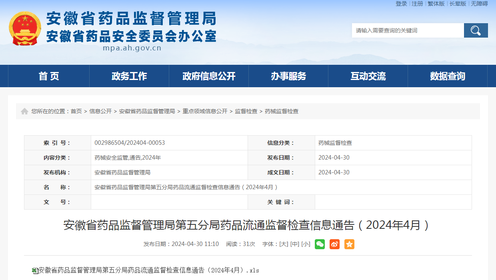Click the 监督检查 breadcrumb link
496x280 pixels.
(246, 111)
